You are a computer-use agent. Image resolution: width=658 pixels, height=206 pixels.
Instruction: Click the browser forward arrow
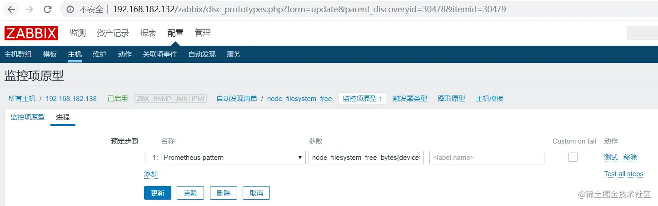[30, 9]
